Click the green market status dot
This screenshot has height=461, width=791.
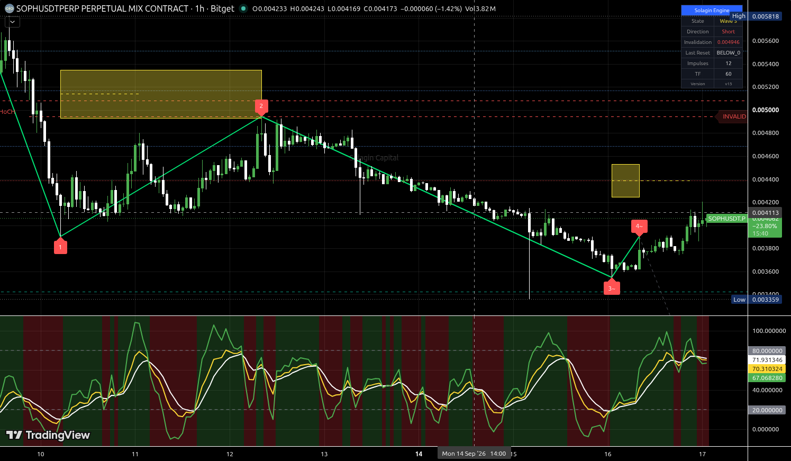243,8
